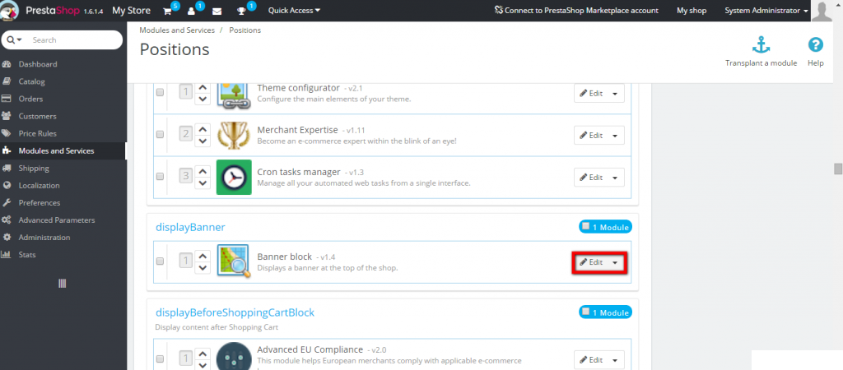Image resolution: width=843 pixels, height=370 pixels.
Task: Collapse the sidebar menu with the bars icon
Action: tap(63, 284)
